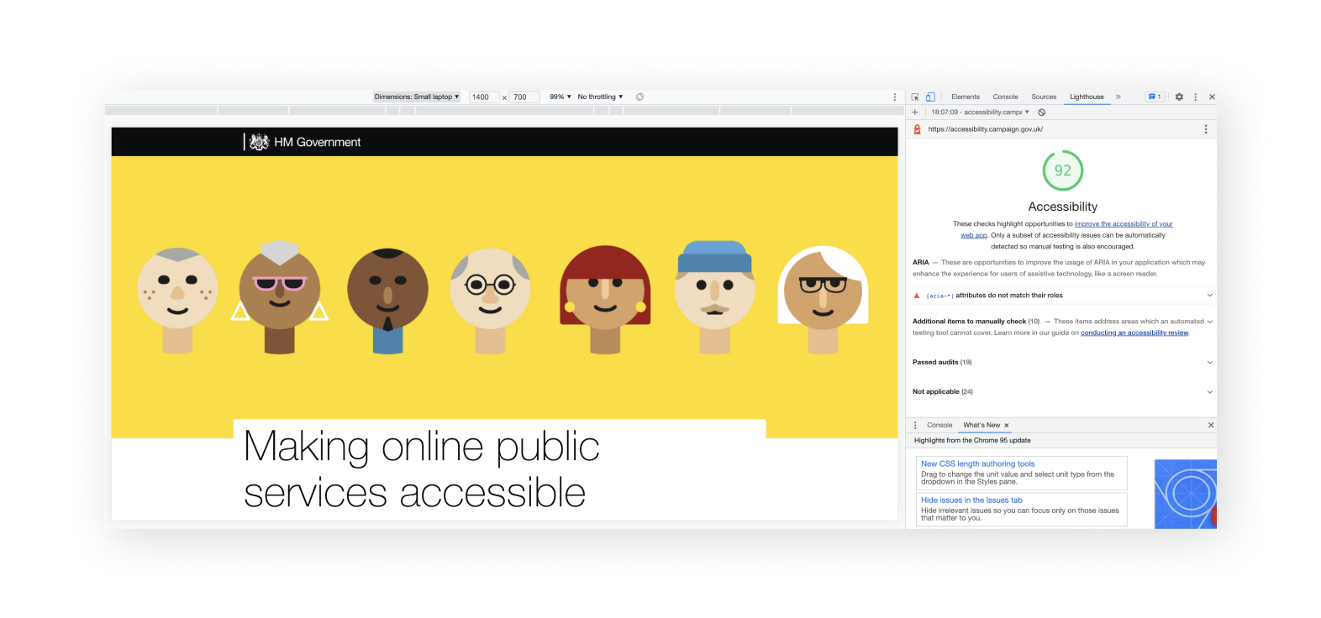Click the face illustration with blue beanie hat

pyautogui.click(x=714, y=297)
